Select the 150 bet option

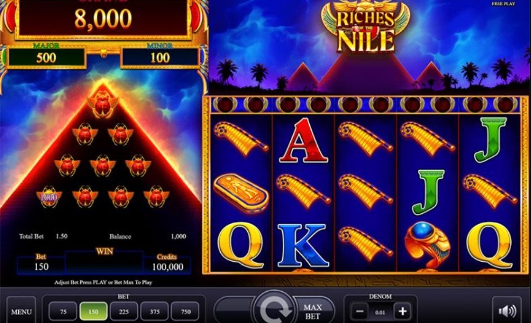[94, 312]
